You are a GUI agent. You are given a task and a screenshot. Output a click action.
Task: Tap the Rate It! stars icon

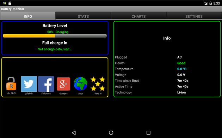pos(98,84)
